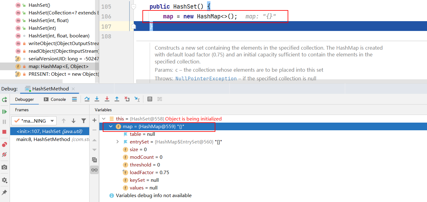
Task: Click the camera Get Thread Dump icon
Action: (x=4, y=167)
